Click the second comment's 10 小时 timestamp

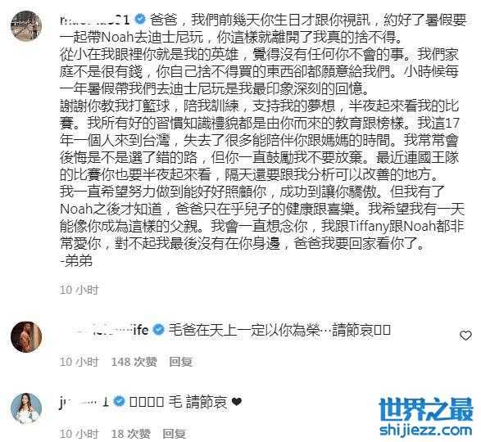point(79,362)
